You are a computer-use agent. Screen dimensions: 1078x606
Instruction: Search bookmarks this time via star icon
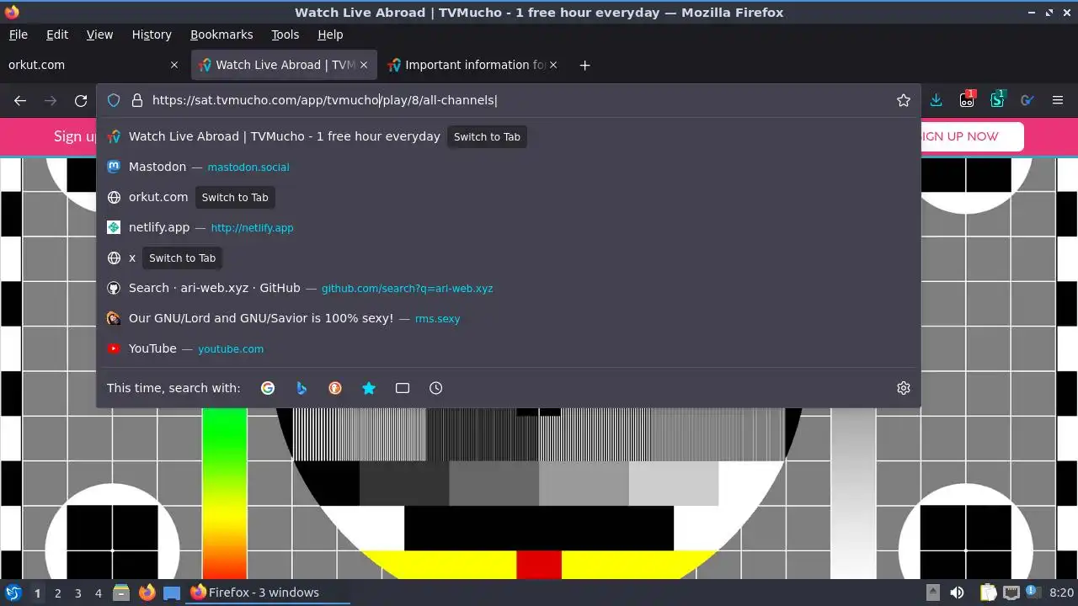[369, 388]
